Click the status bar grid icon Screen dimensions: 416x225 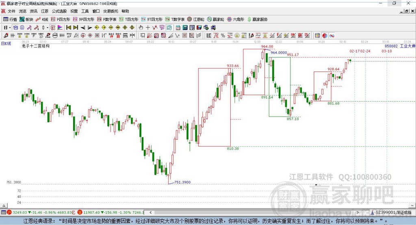[x=3, y=212]
